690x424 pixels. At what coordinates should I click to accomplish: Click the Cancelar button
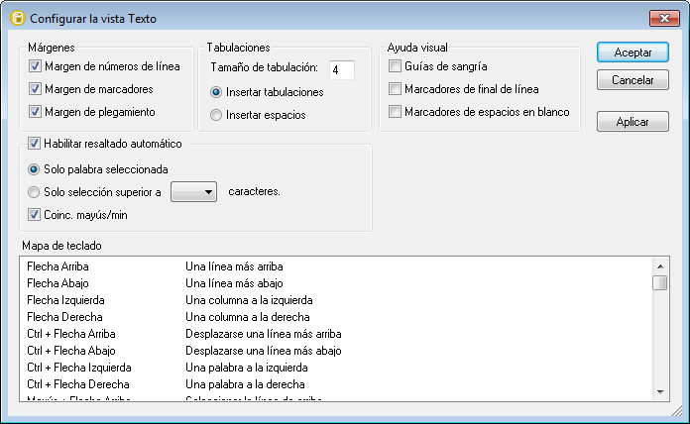632,80
